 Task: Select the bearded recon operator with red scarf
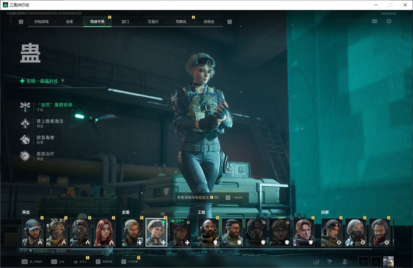click(x=380, y=232)
